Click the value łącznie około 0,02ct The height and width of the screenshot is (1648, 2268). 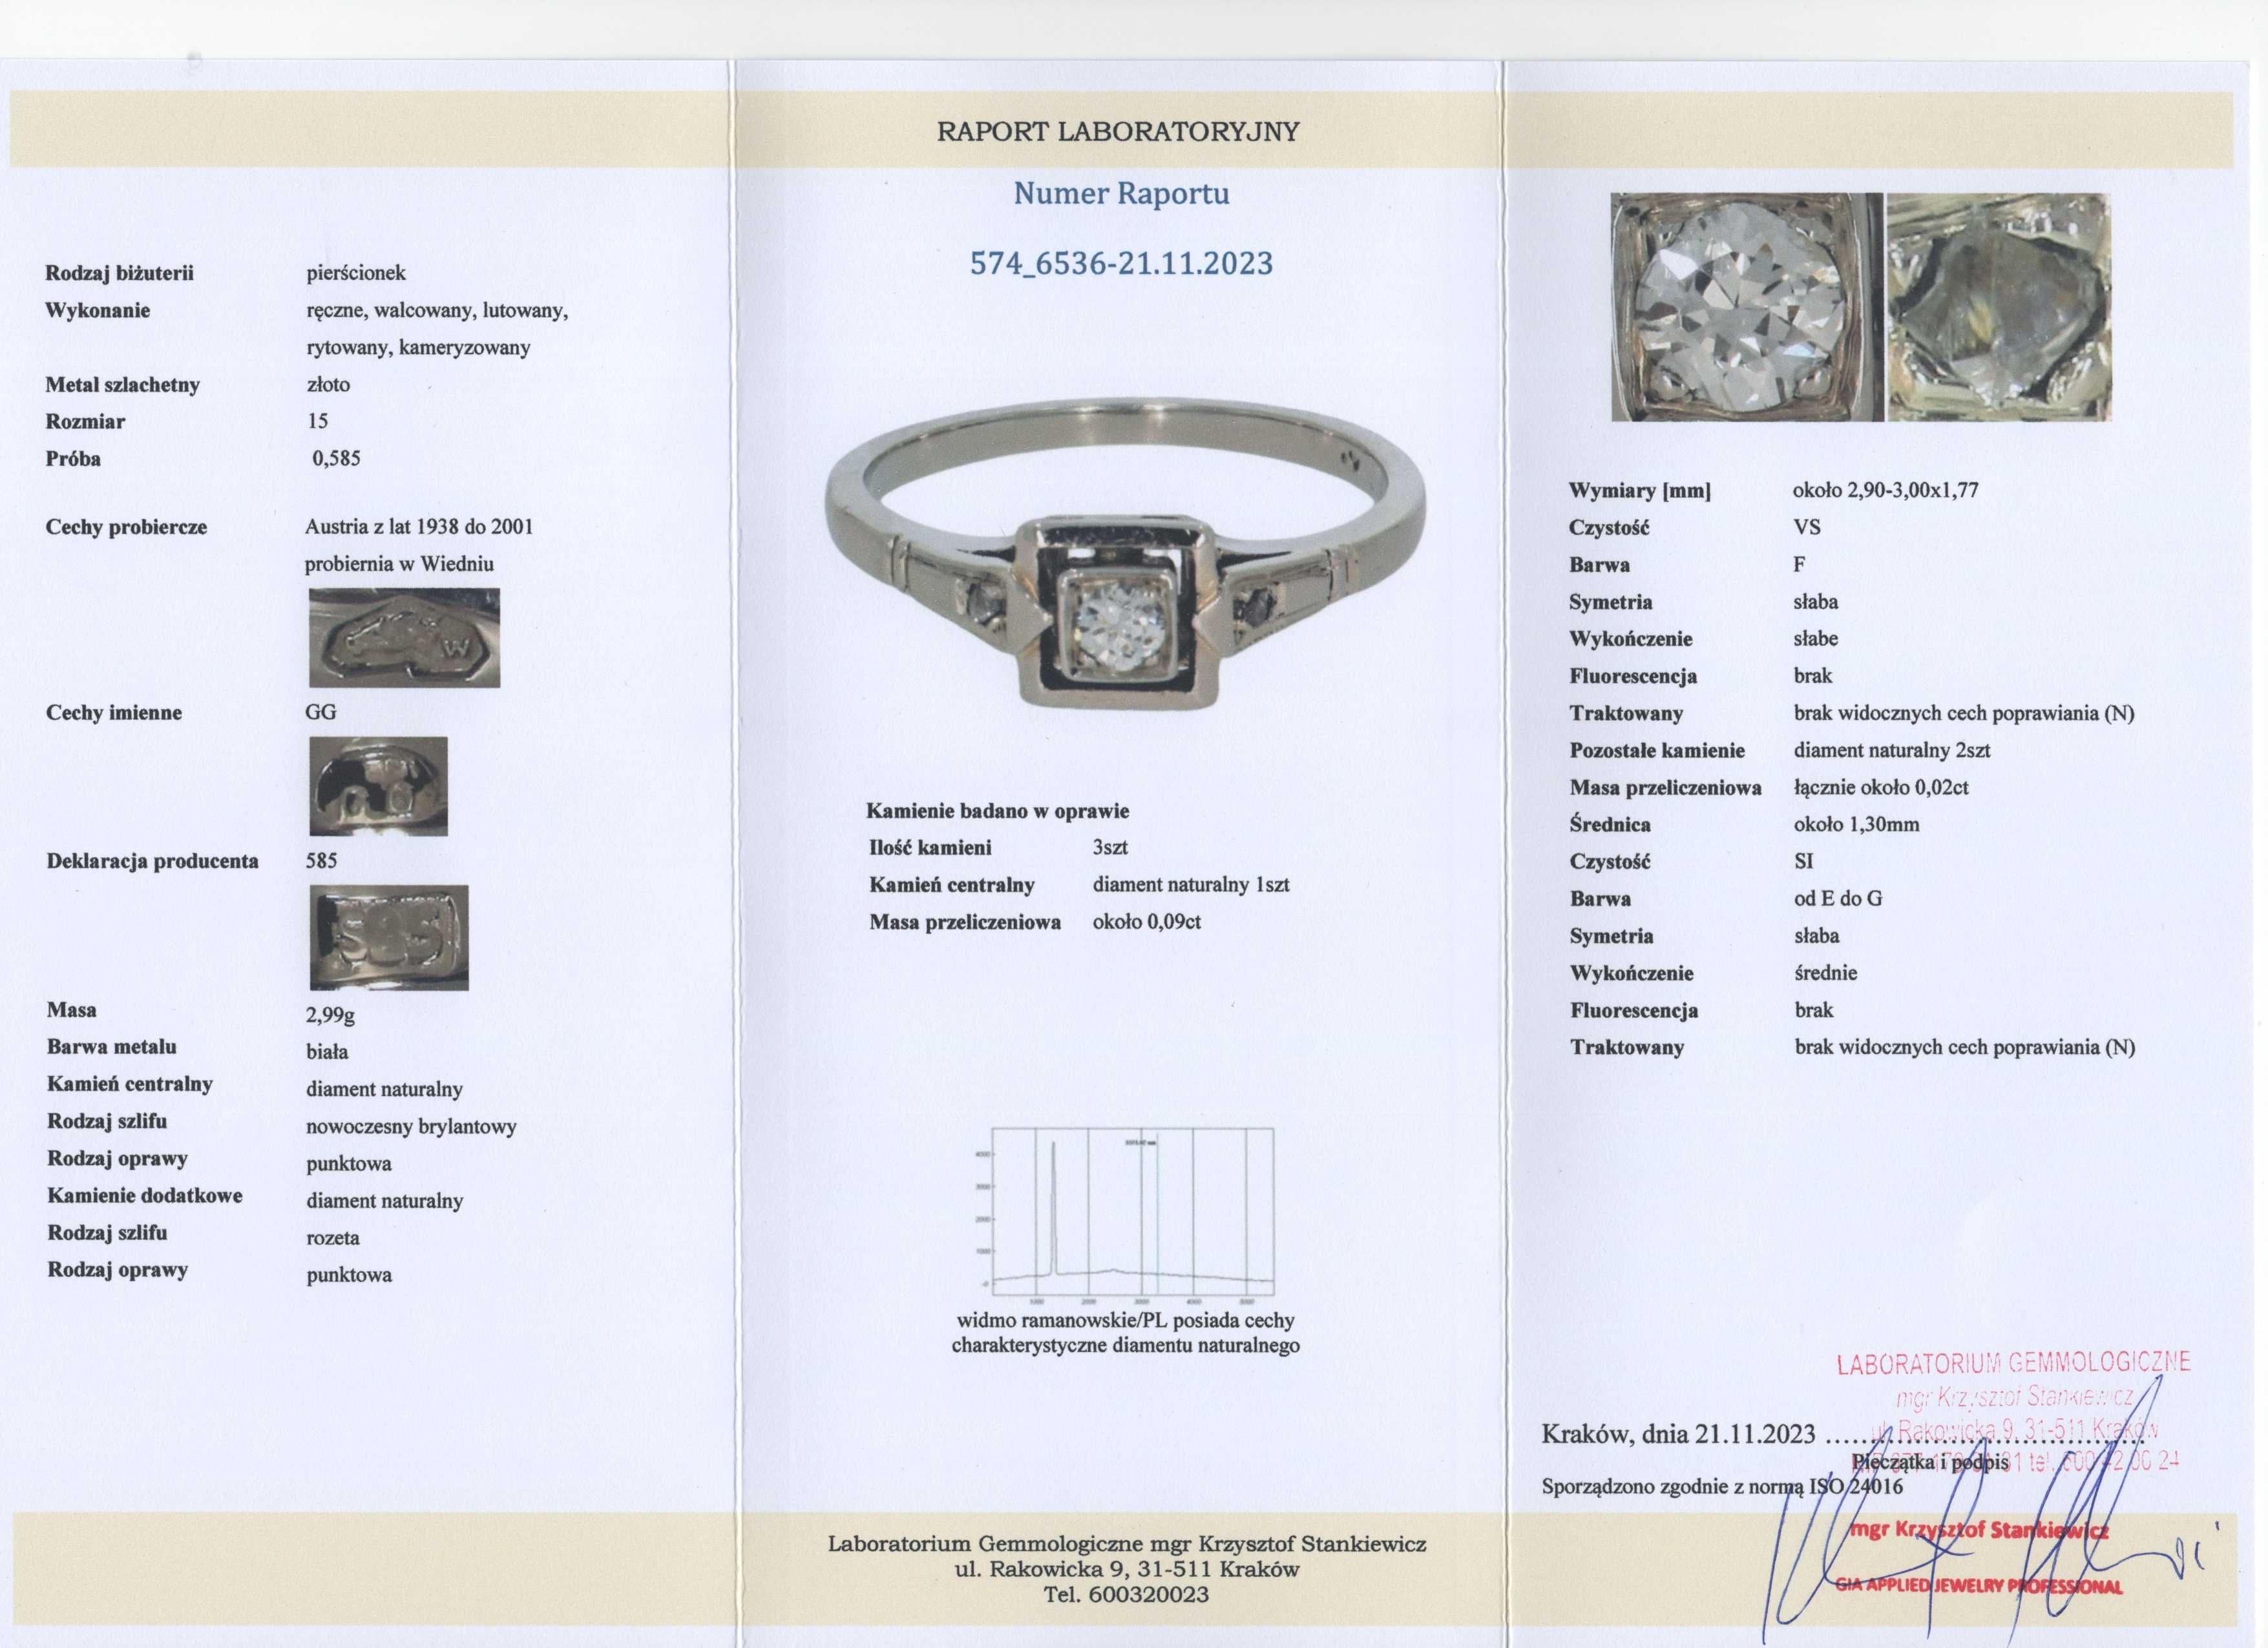pos(1880,787)
